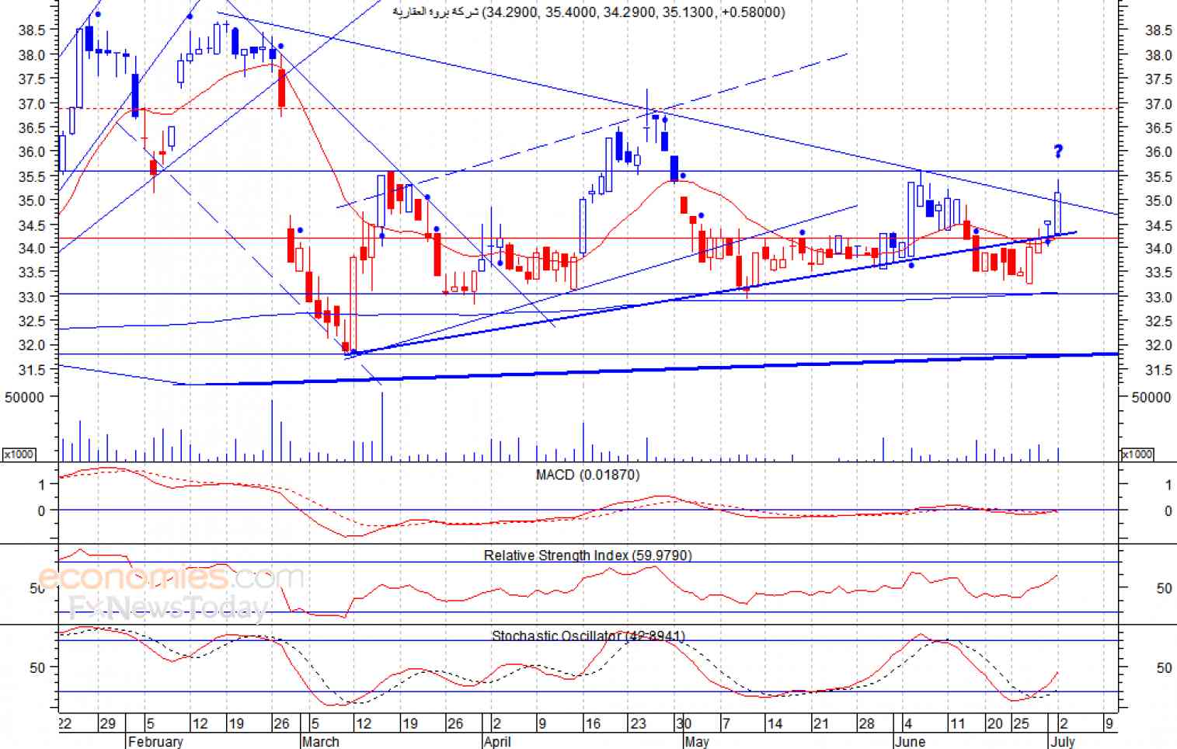This screenshot has width=1177, height=749.
Task: Click the right x1000 volume scale label
Action: point(1137,454)
